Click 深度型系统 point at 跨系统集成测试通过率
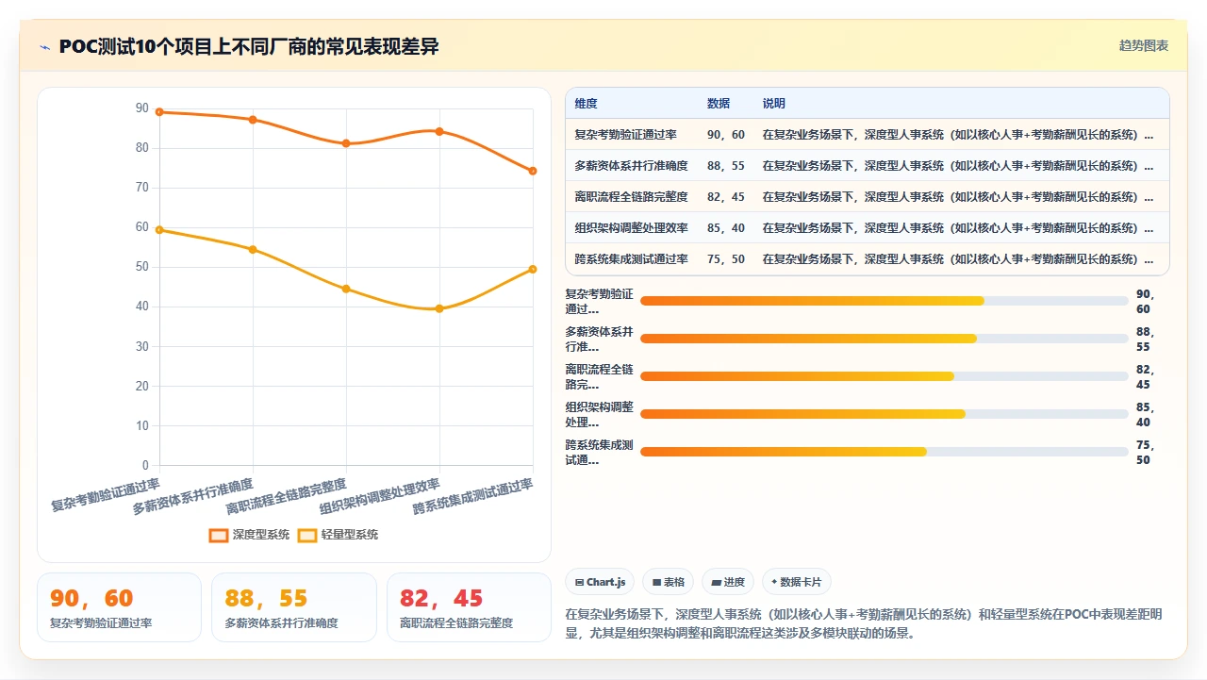This screenshot has height=680, width=1207. click(x=533, y=171)
